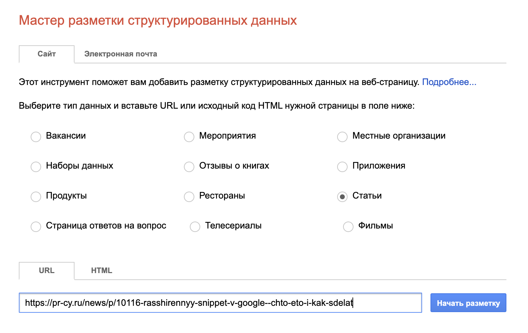
Task: Pick the Наборы данных radio button
Action: click(36, 166)
